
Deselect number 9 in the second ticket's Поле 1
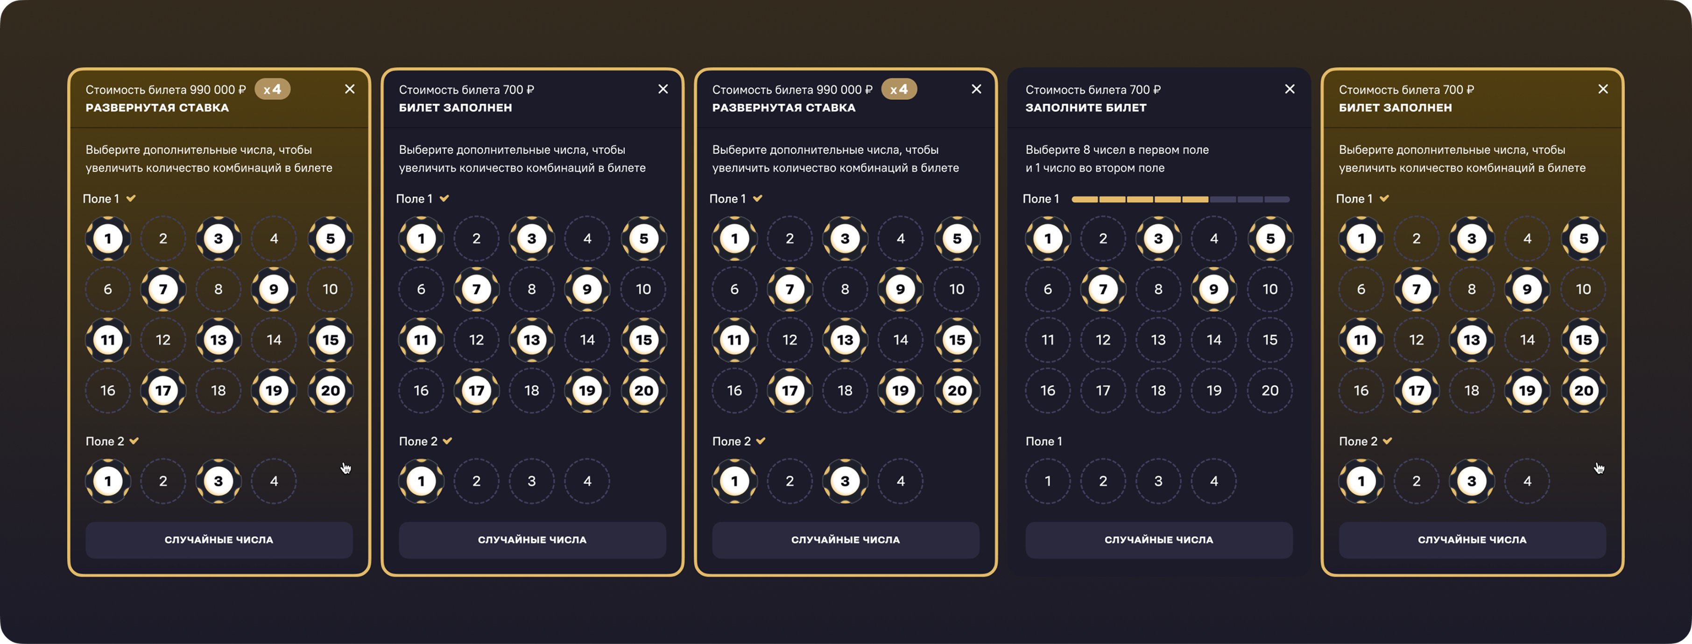pos(586,289)
